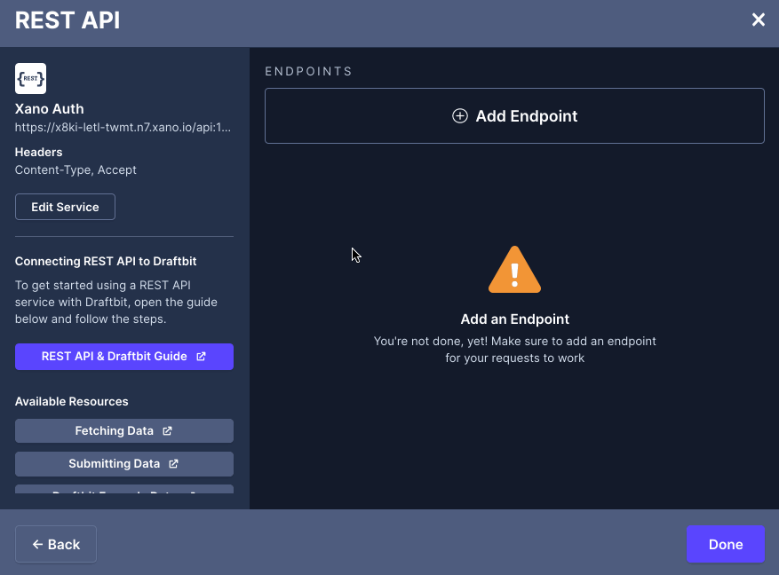Close the REST API dialog

coord(759,20)
